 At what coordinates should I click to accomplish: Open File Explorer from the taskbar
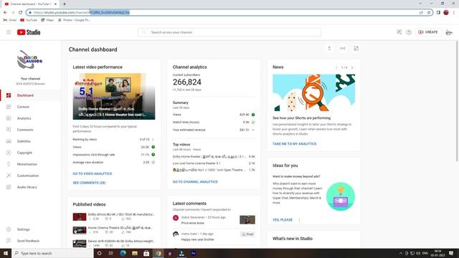135,253
